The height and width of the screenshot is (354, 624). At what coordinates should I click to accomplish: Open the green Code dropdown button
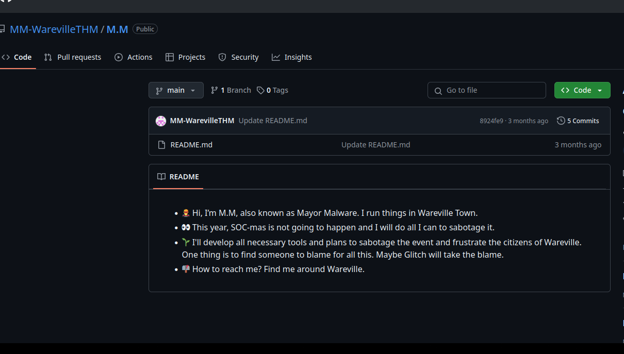click(582, 90)
